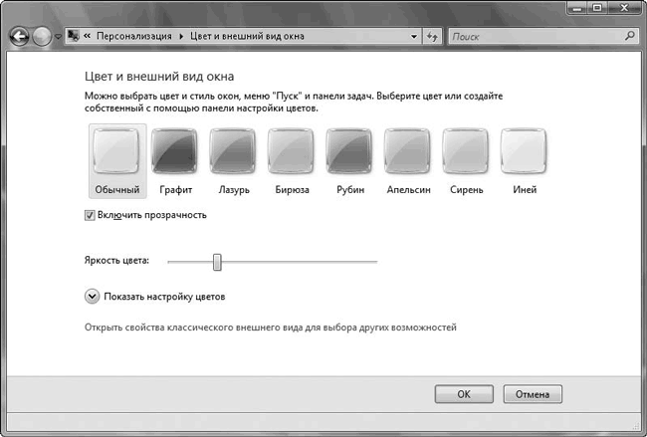Click the Back navigation arrow button
This screenshot has width=647, height=437.
[x=19, y=37]
